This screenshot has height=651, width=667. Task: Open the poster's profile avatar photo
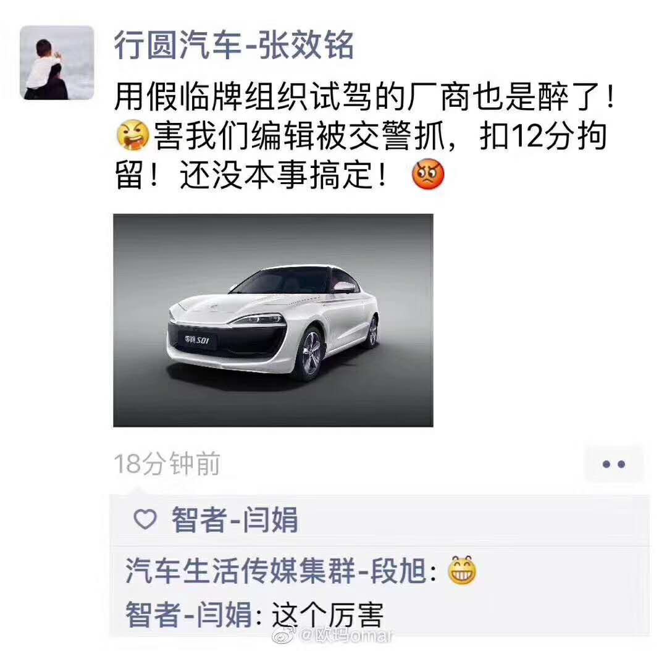pos(57,62)
